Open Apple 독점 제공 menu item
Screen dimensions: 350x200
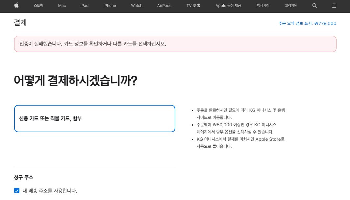click(228, 6)
